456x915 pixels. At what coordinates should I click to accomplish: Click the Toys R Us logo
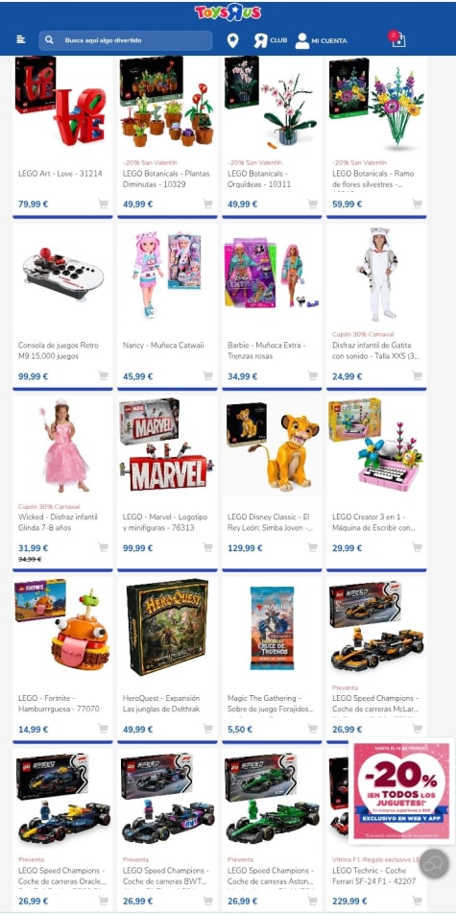pyautogui.click(x=228, y=12)
